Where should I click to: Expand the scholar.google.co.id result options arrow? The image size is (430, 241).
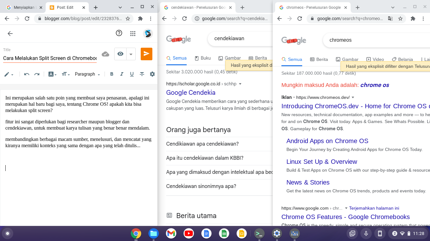[240, 84]
